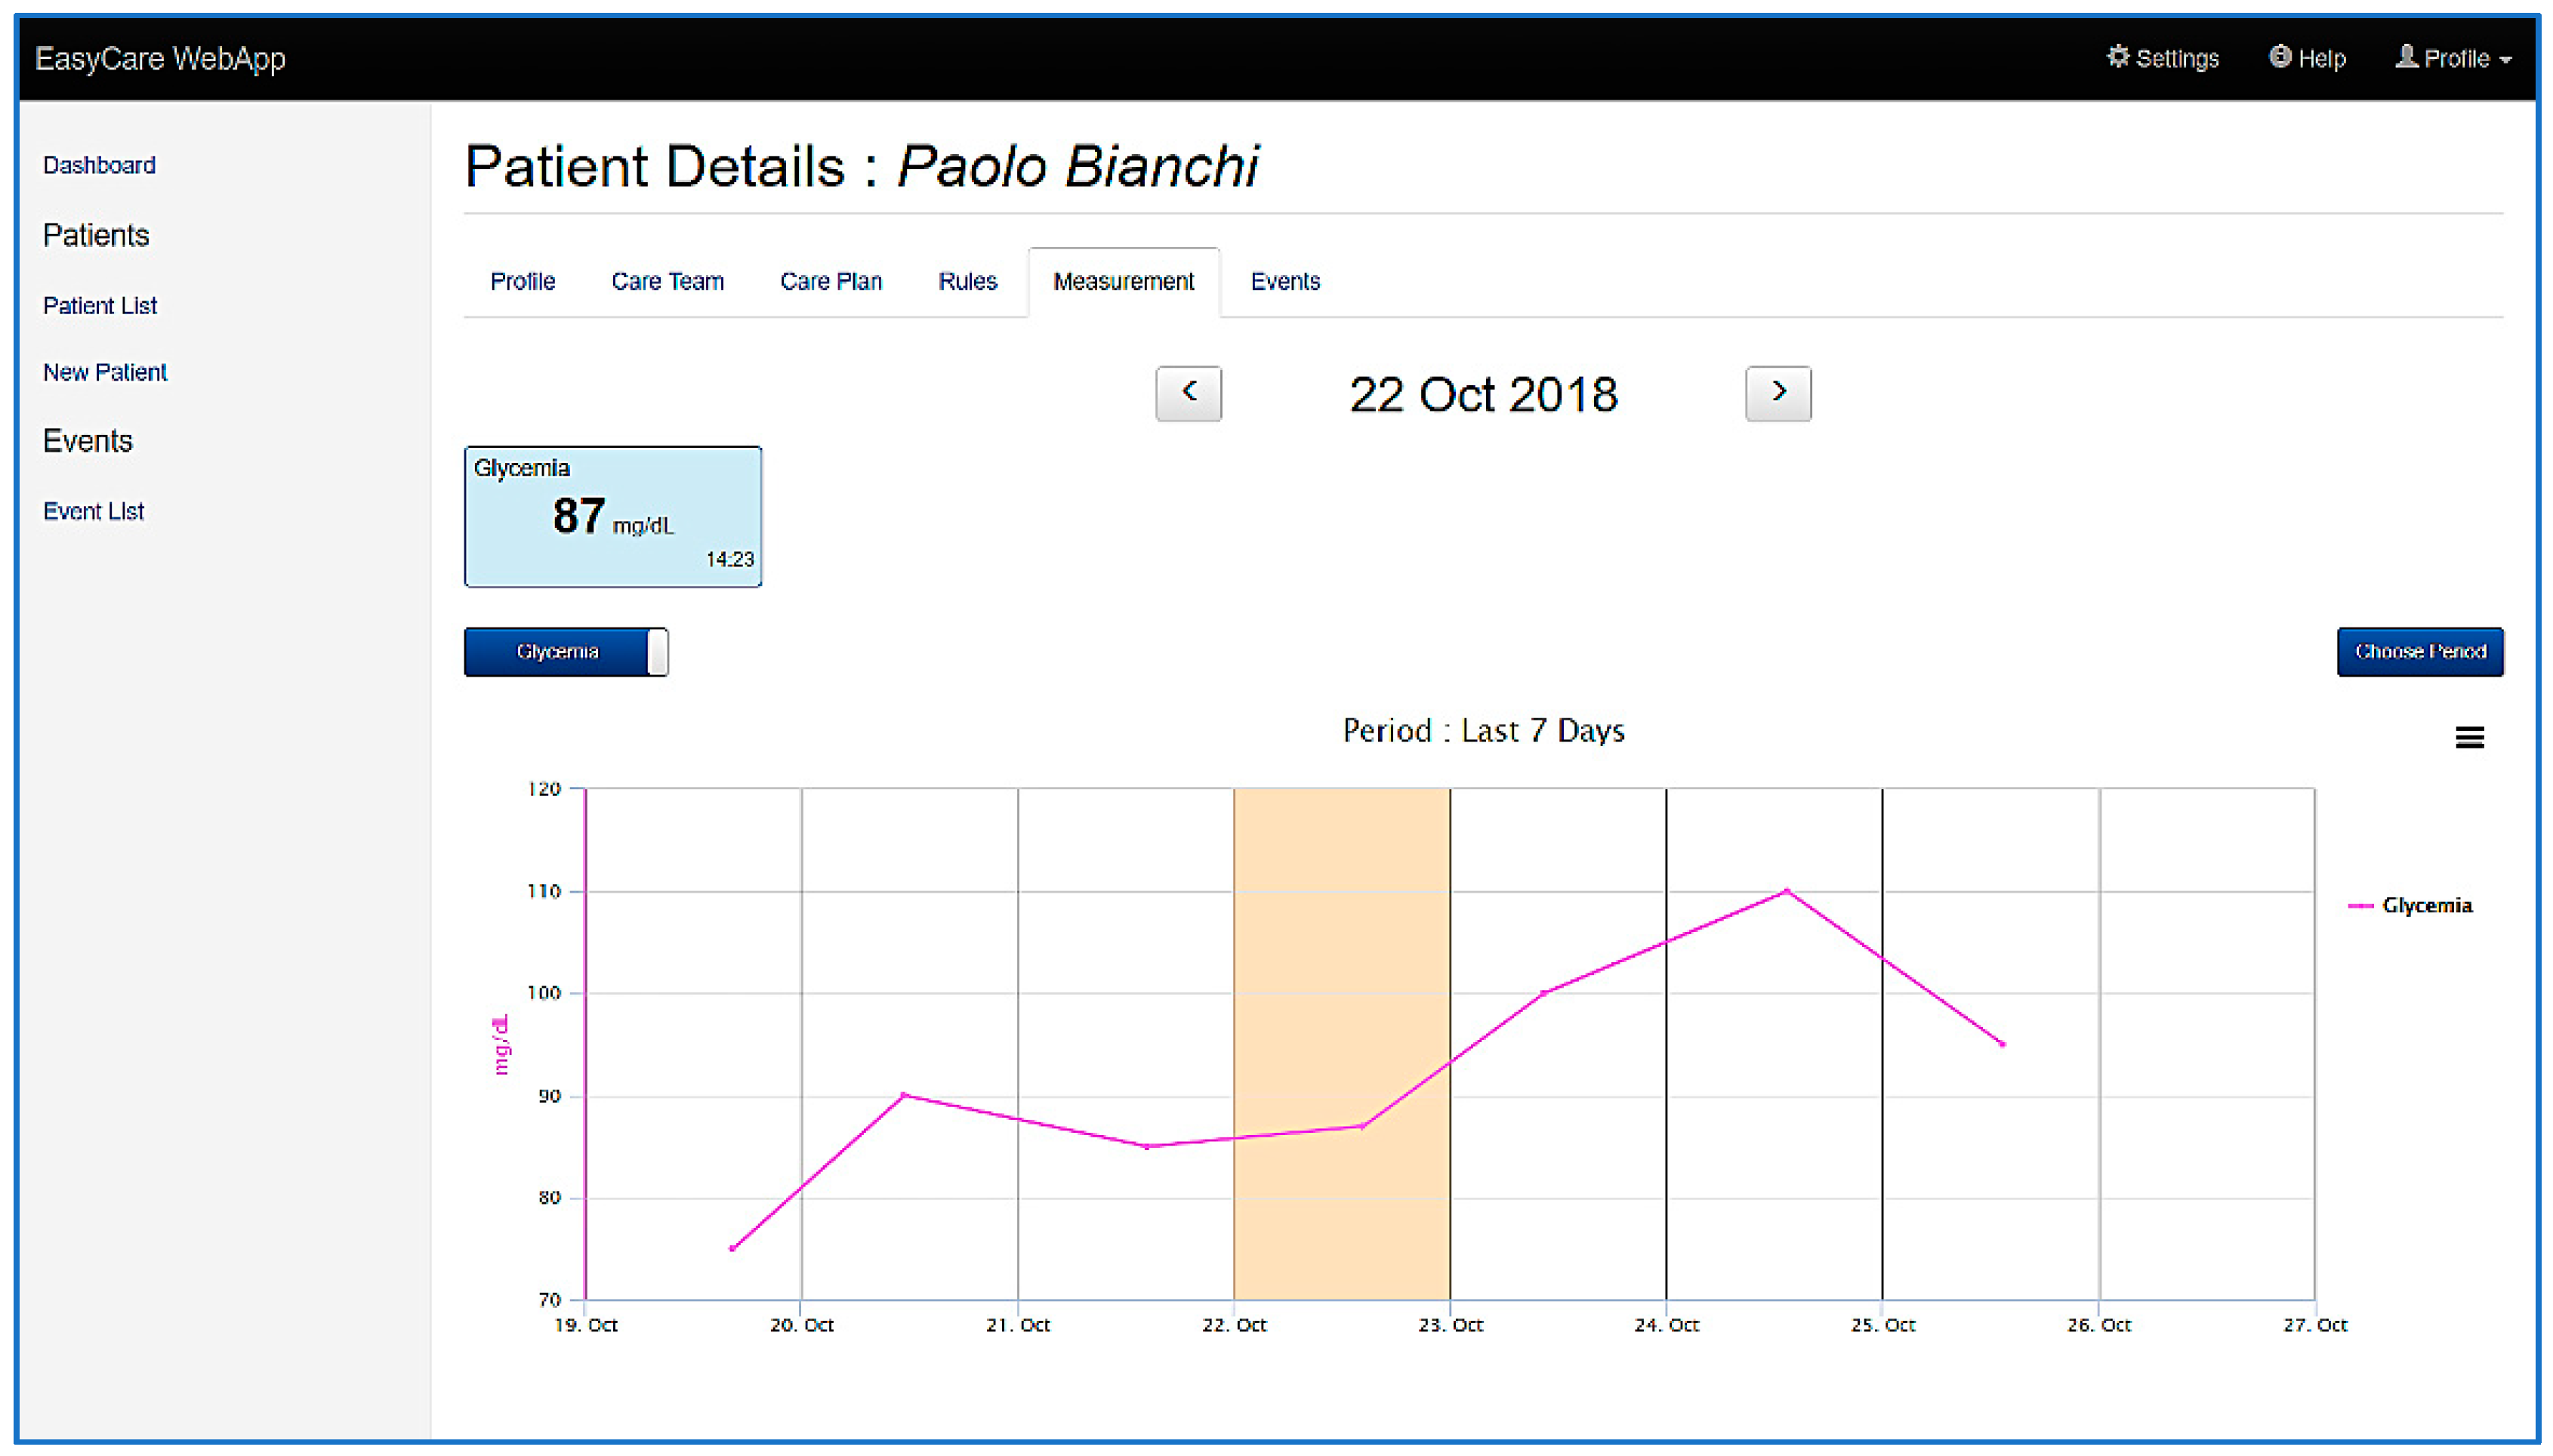Open Event List in sidebar

(x=94, y=511)
